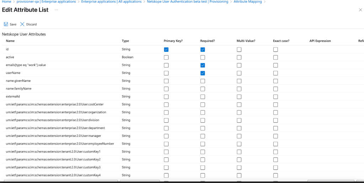Open provisioner-qa Enterprise applications breadcrumb
The height and width of the screenshot is (183, 364).
coord(46,2)
